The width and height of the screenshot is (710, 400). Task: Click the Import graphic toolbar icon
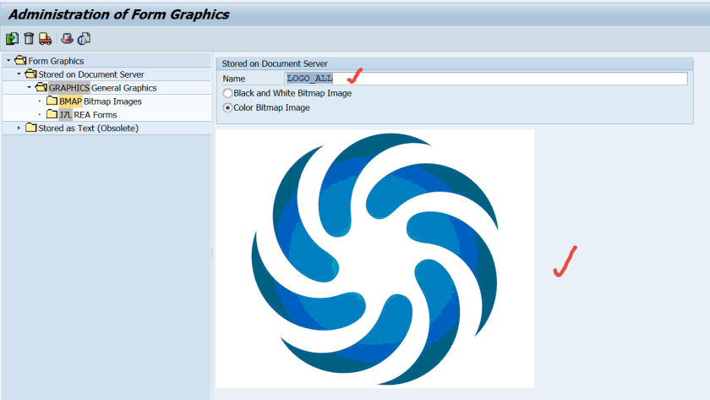12,39
